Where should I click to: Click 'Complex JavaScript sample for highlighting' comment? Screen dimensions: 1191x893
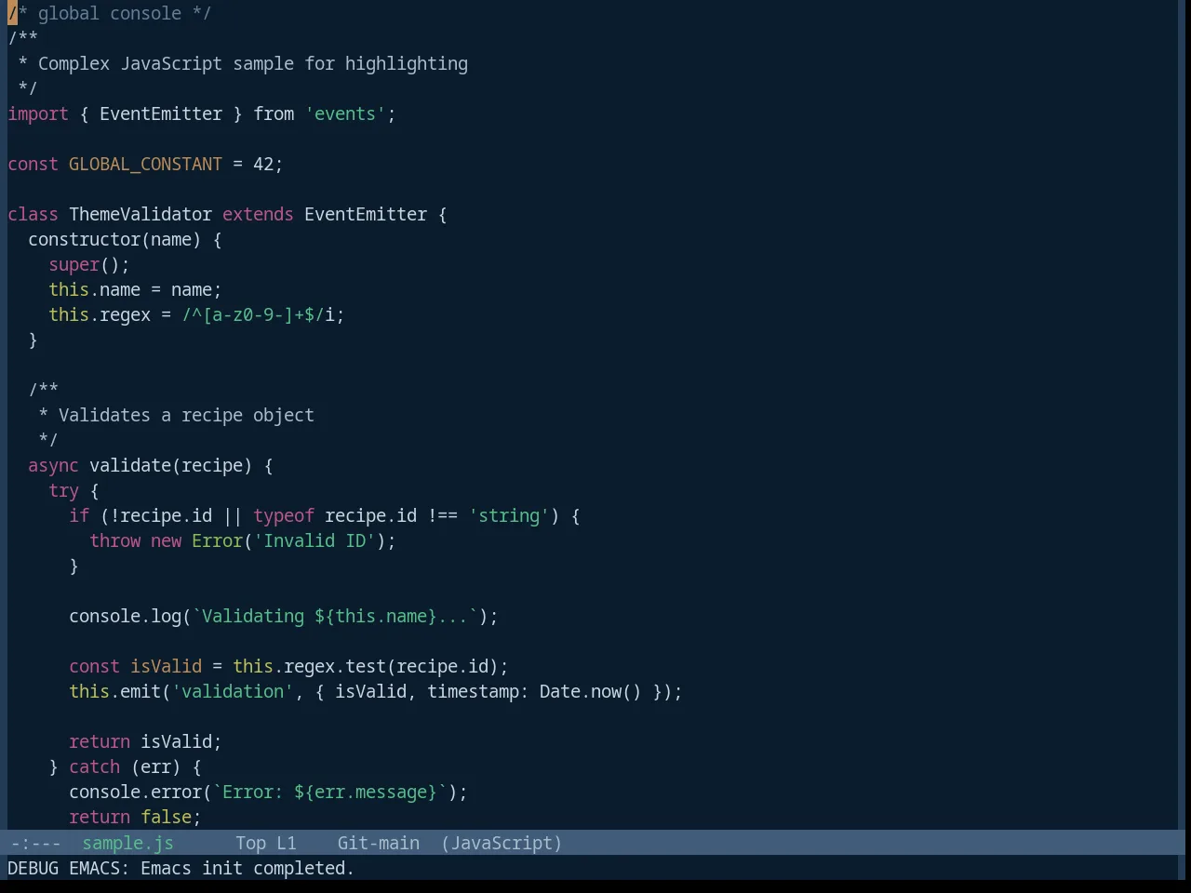pos(253,63)
